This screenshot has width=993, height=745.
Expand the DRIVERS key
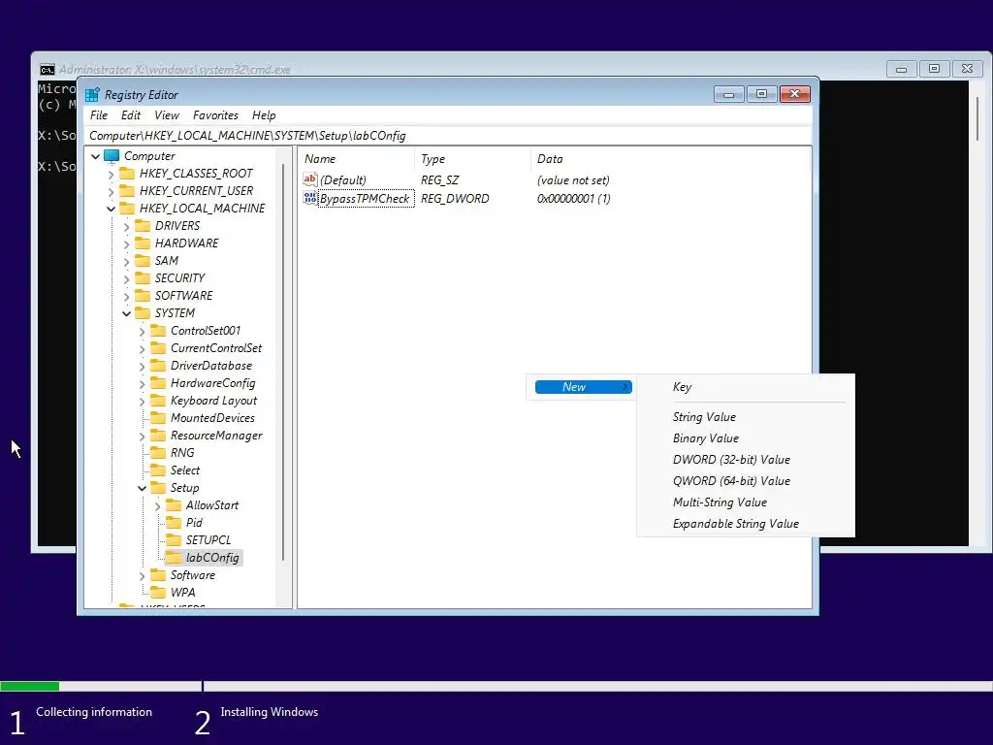coord(126,226)
